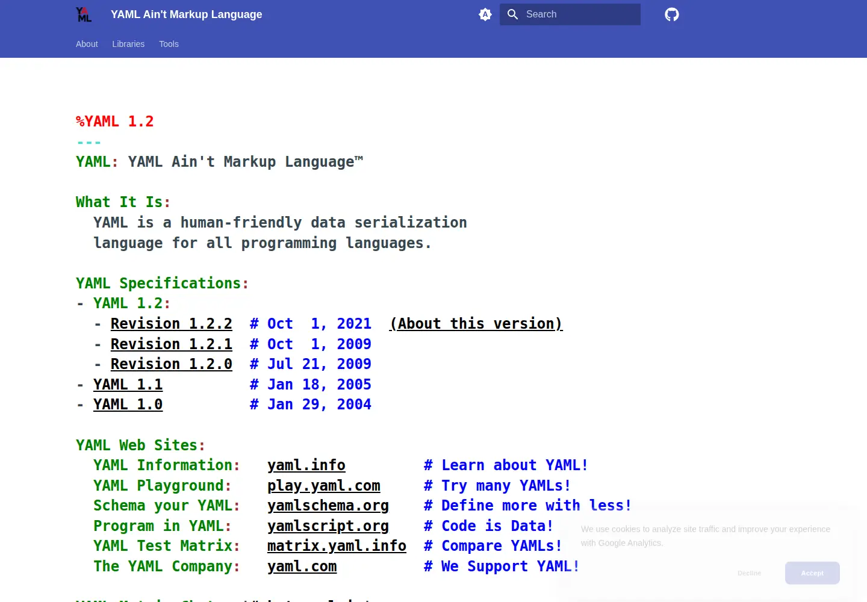867x602 pixels.
Task: Click the Jan 29, 2004 comment
Action: pos(311,405)
